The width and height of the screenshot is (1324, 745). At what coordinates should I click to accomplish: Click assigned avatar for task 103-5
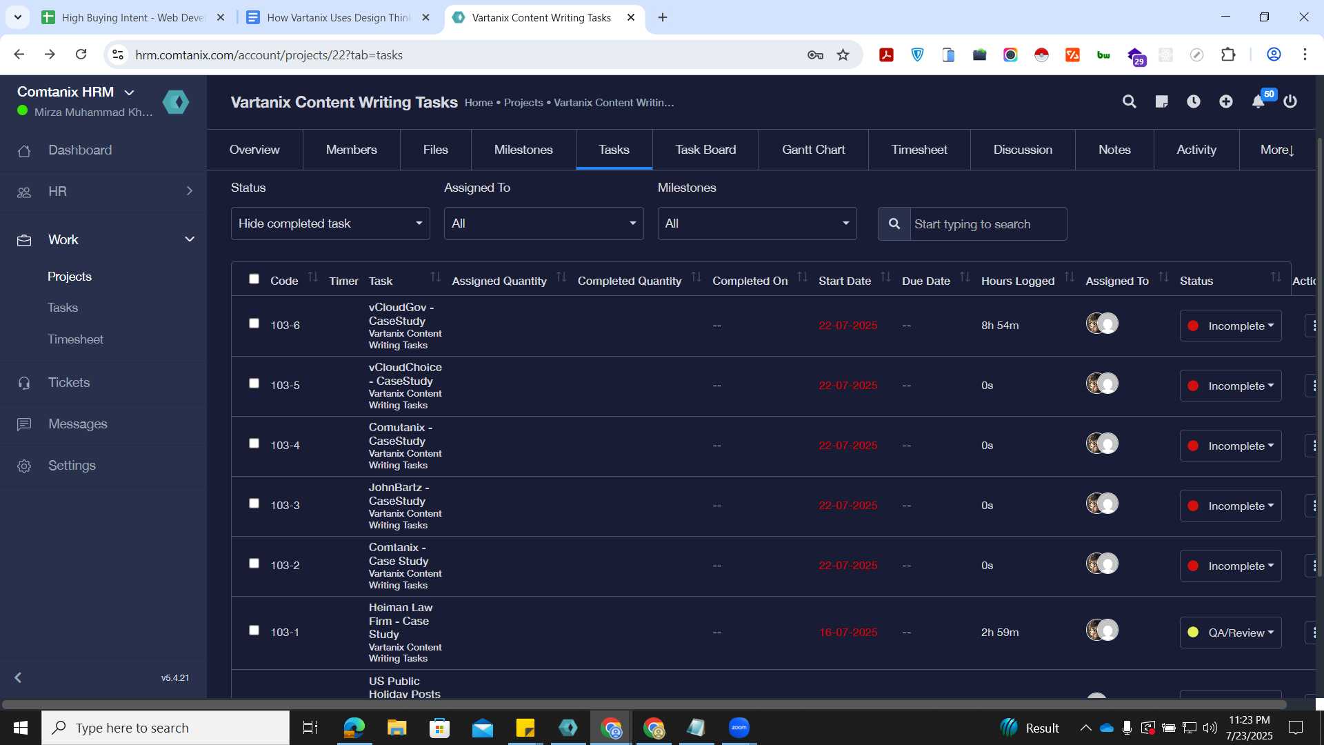(x=1102, y=384)
